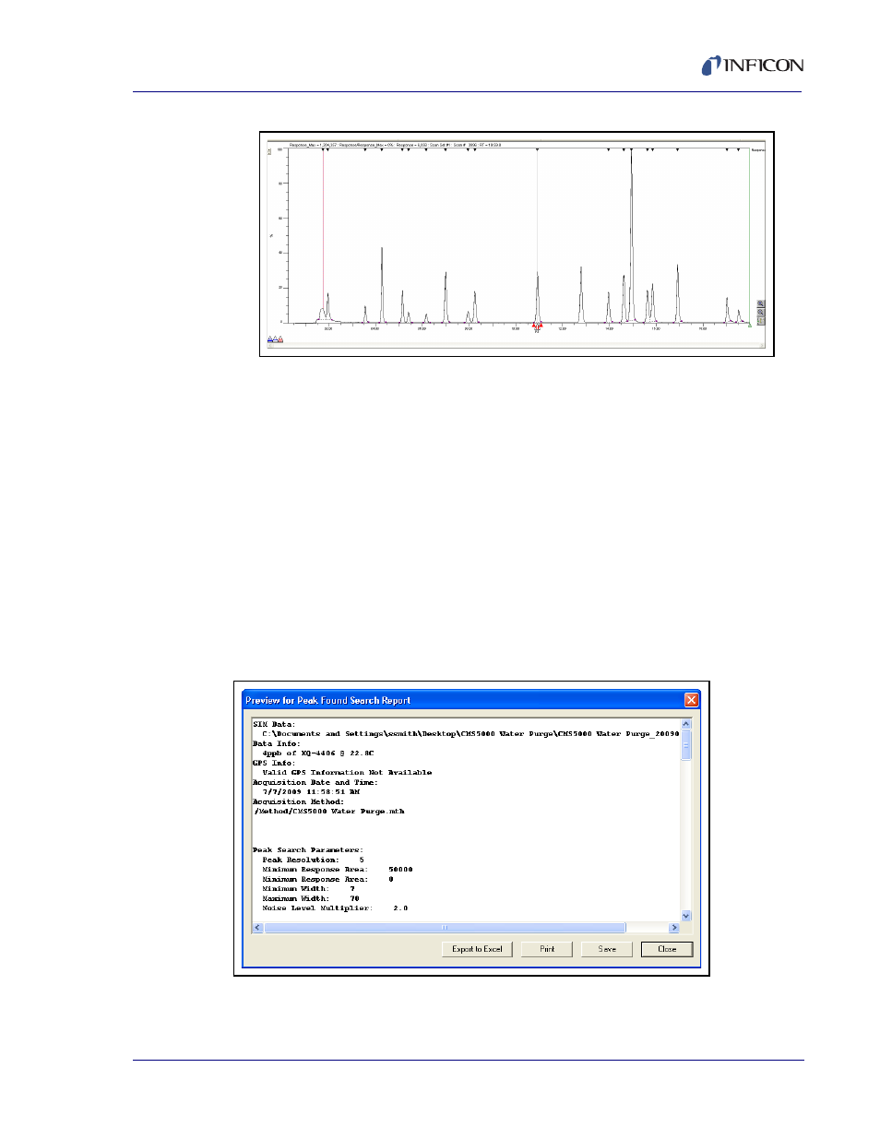Click the chromatogram's bottom scroll right arrow

(761, 346)
